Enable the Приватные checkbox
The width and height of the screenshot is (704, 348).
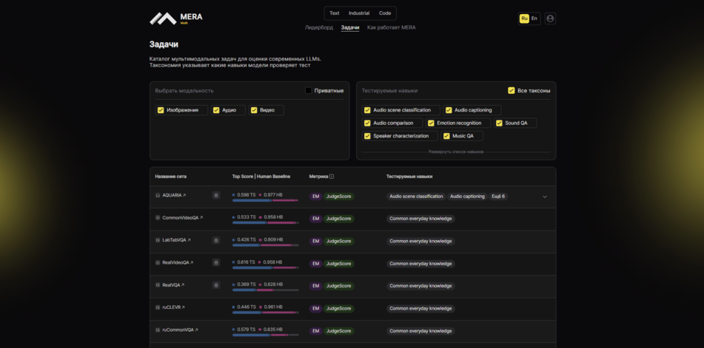pos(309,91)
